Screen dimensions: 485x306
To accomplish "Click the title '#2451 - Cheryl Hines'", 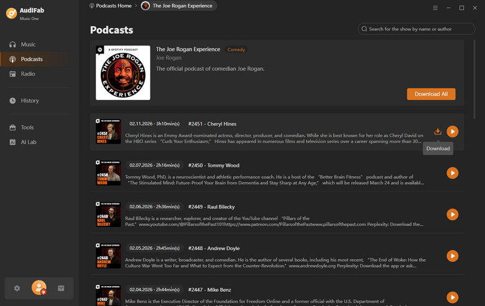I will click(212, 124).
